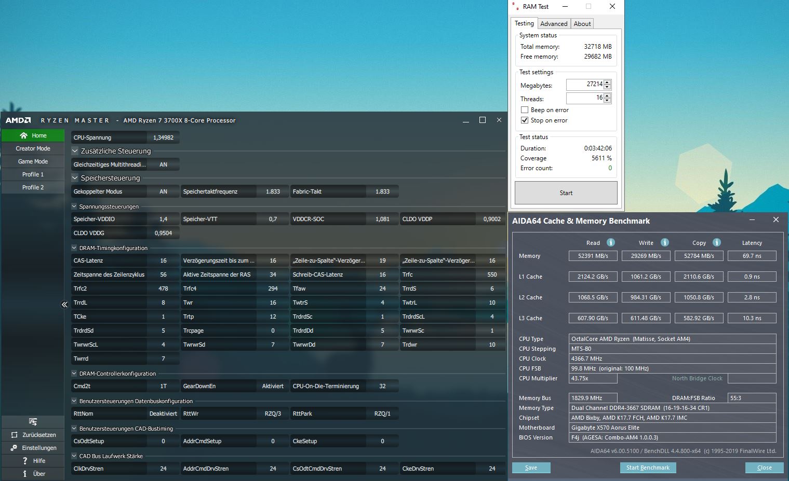Click the Megabytes input field
The width and height of the screenshot is (789, 481).
tap(585, 85)
